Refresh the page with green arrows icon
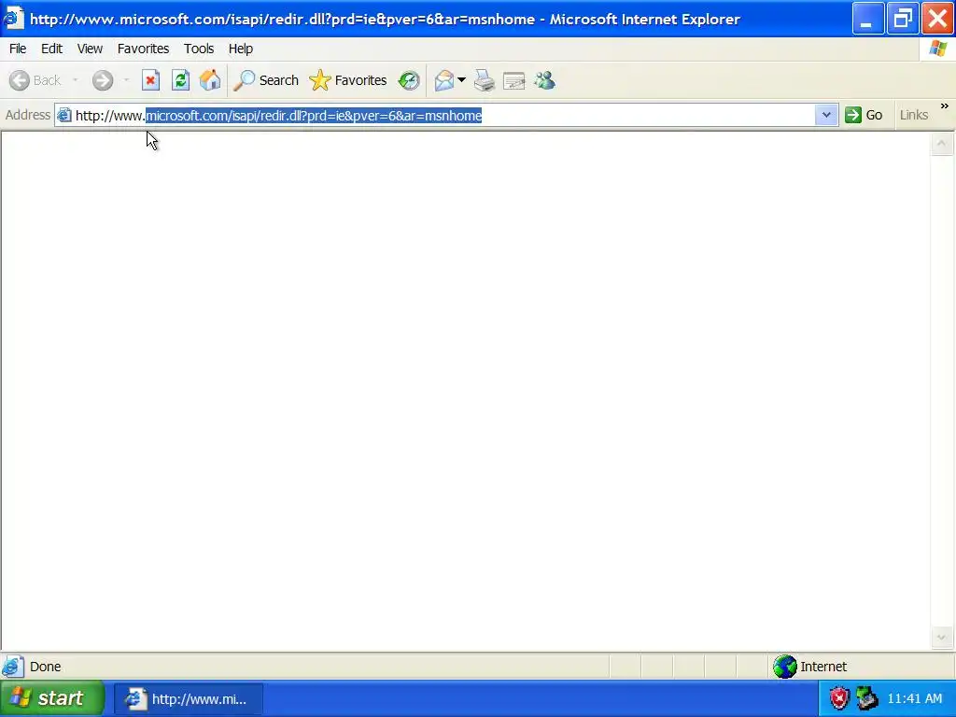The width and height of the screenshot is (956, 717). click(x=180, y=80)
